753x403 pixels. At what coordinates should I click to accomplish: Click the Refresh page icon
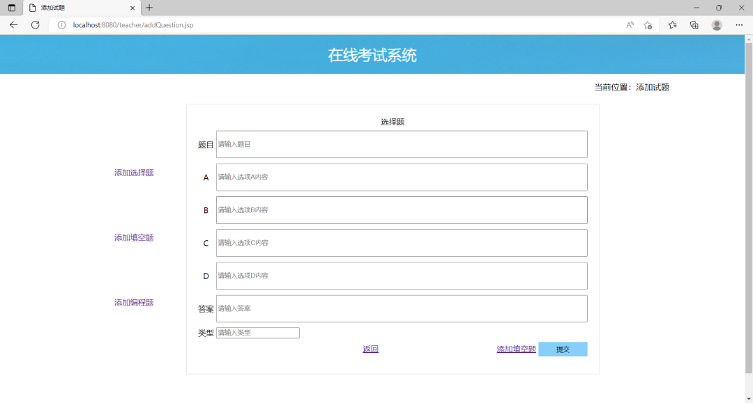point(35,24)
